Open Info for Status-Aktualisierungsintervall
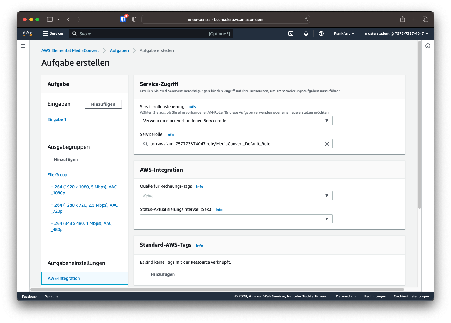Viewport: 451px width, 323px height. coord(219,210)
